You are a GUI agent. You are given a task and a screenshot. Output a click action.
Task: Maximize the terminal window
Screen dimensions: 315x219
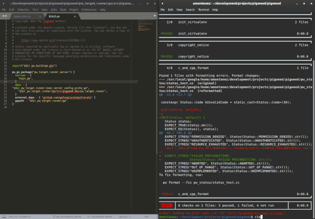pos(304,3)
